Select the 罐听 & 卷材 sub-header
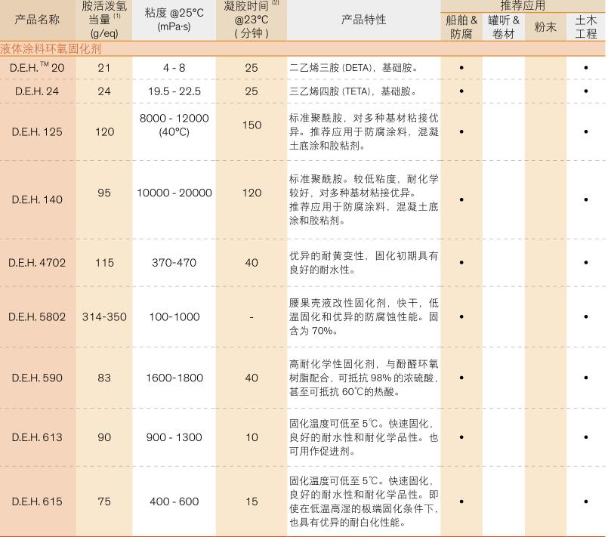Screen dimensions: 608x537 503,26
